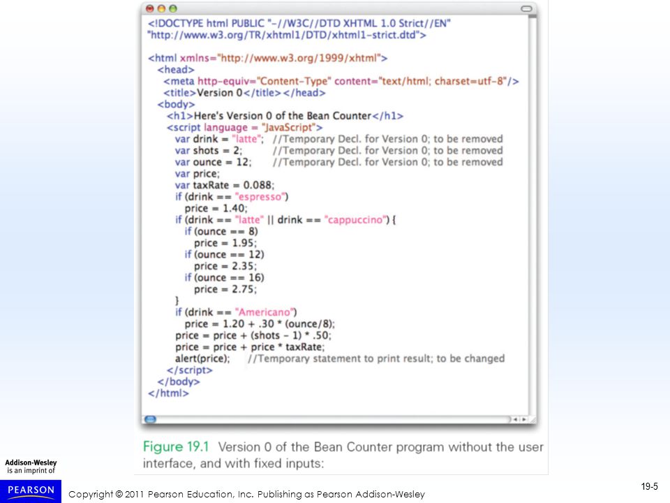Screen dimensions: 670x503
Task: Click the red close window button
Action: click(x=149, y=8)
